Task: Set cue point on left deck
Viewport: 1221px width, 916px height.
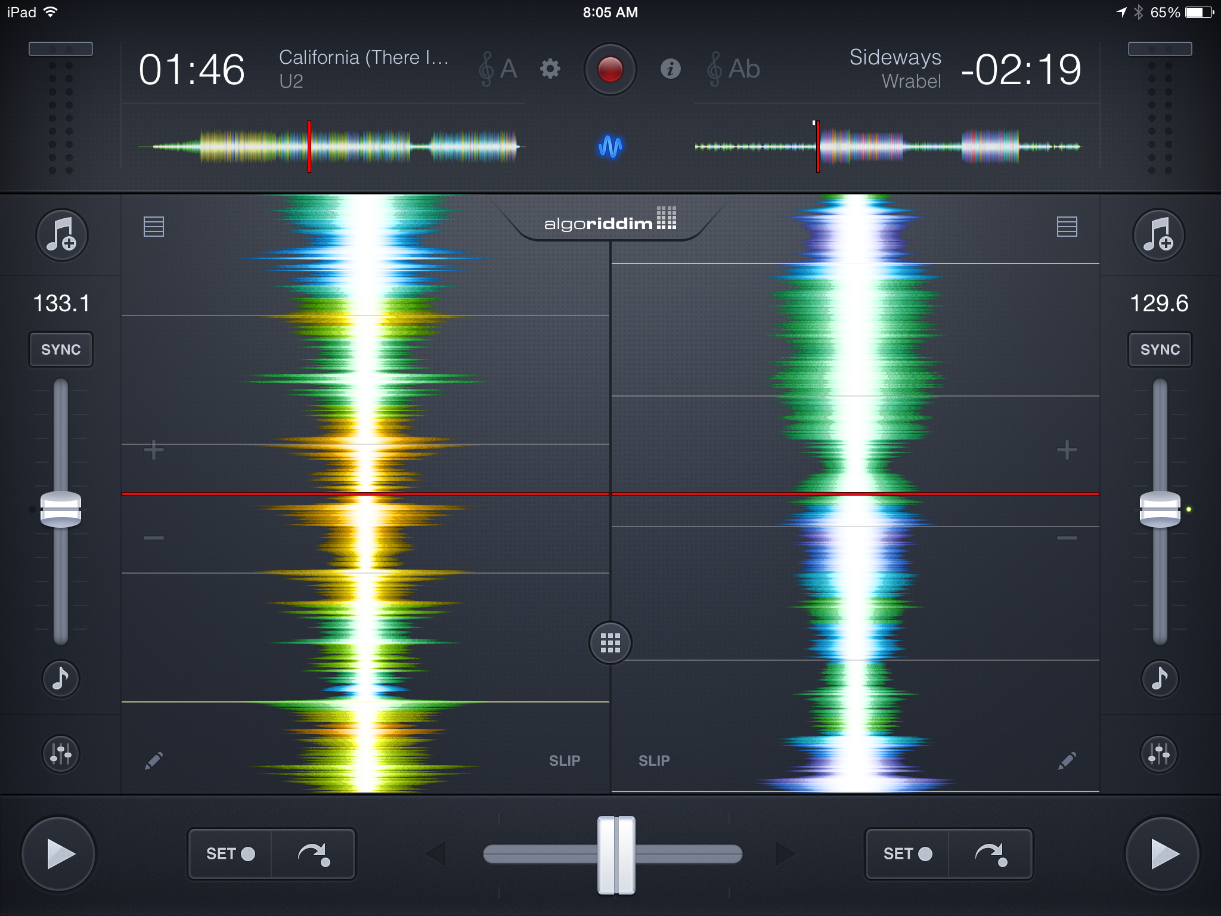Action: coord(230,854)
